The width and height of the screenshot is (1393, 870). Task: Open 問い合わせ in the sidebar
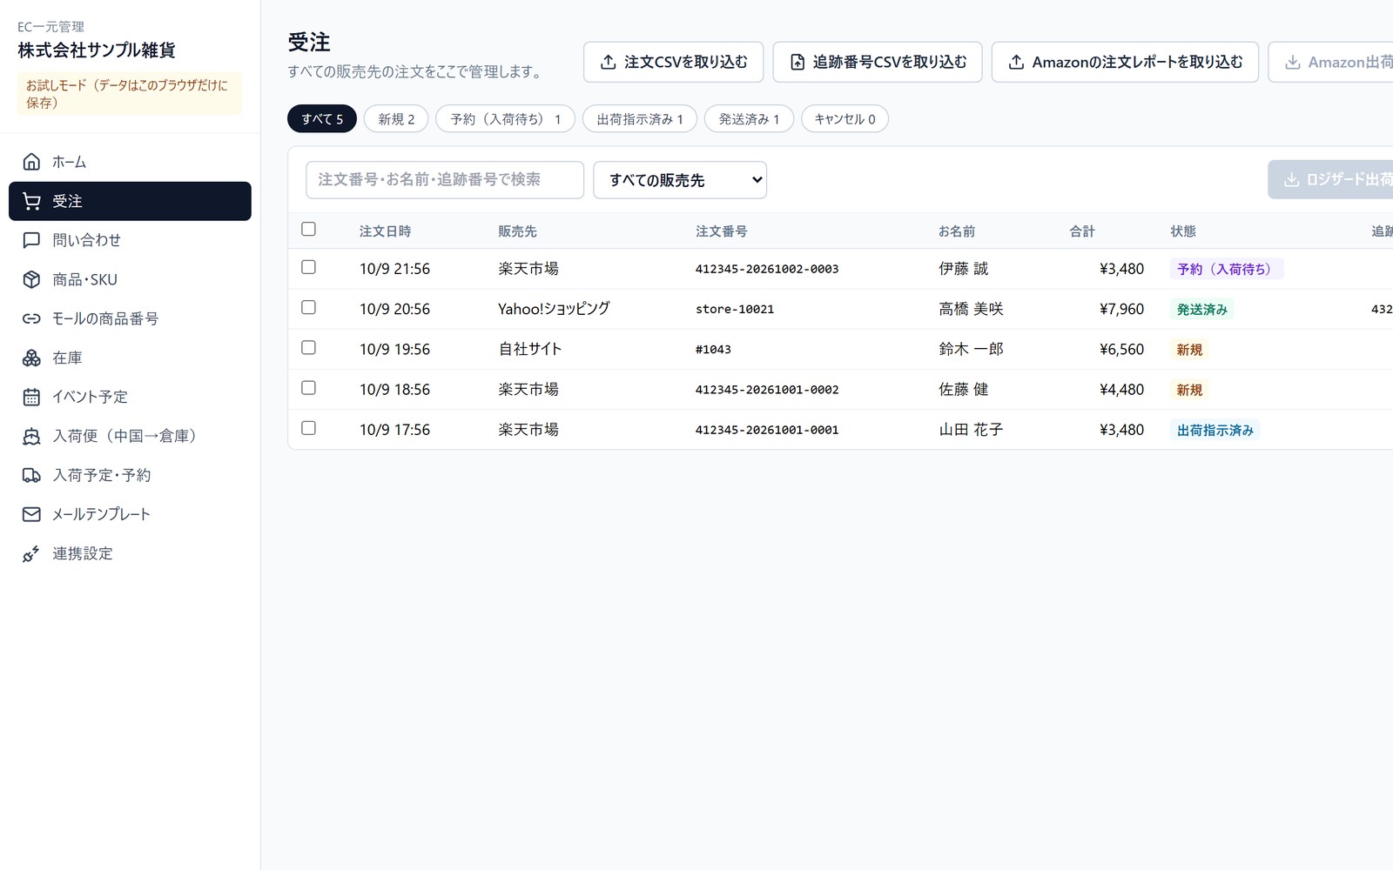coord(130,240)
